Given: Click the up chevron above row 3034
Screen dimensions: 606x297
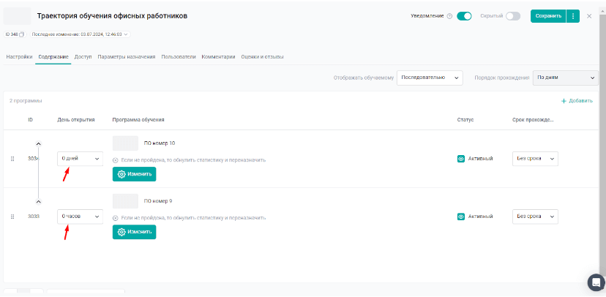Looking at the screenshot, I should click(x=39, y=144).
